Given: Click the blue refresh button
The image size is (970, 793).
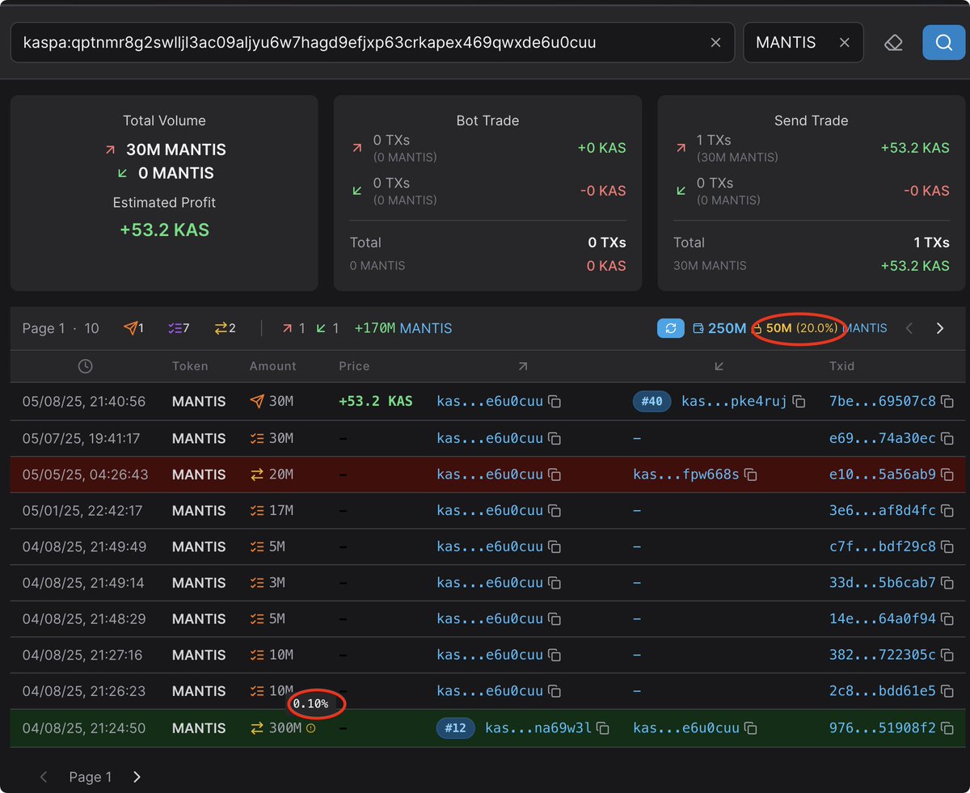Looking at the screenshot, I should (x=670, y=328).
